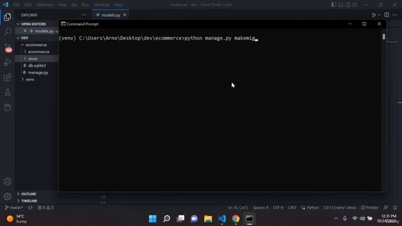This screenshot has width=402, height=226.
Task: Run the Python file play button
Action: pos(374,15)
